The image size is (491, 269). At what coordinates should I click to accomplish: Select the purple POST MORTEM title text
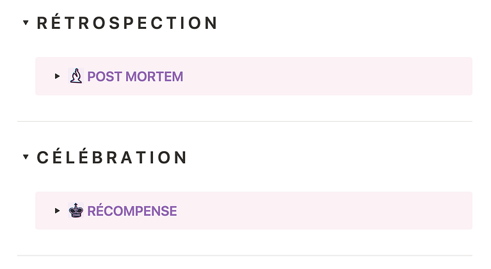pos(135,76)
